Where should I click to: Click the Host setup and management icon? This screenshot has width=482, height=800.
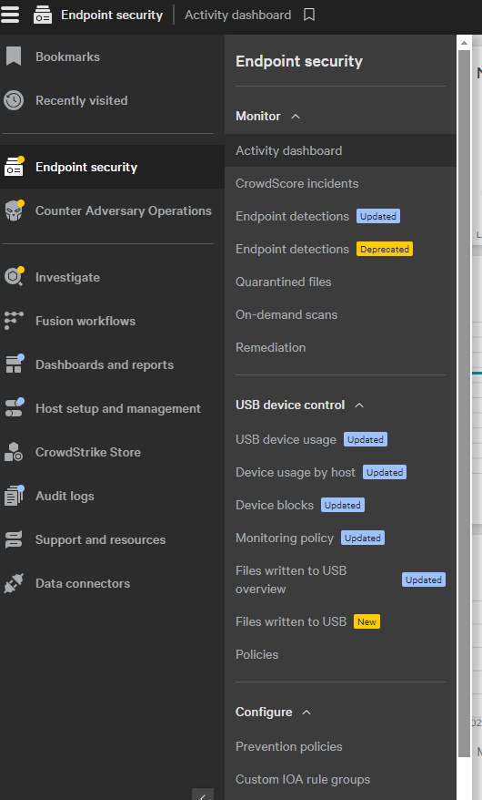[x=14, y=407]
